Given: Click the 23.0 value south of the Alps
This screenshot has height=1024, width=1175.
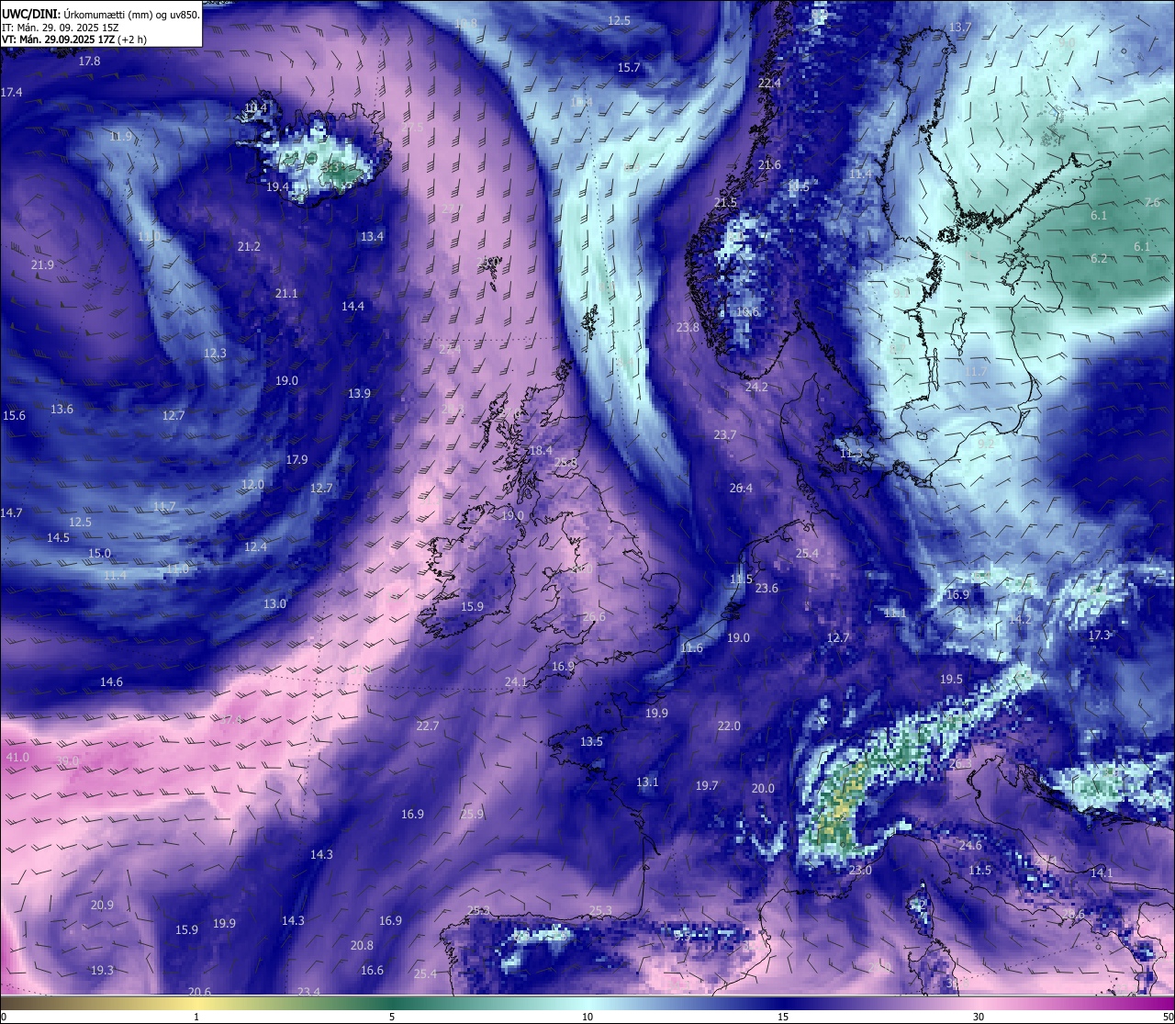Looking at the screenshot, I should 860,871.
